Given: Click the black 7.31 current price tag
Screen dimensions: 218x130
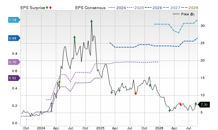Looking at the screenshot, I should pyautogui.click(x=204, y=104).
